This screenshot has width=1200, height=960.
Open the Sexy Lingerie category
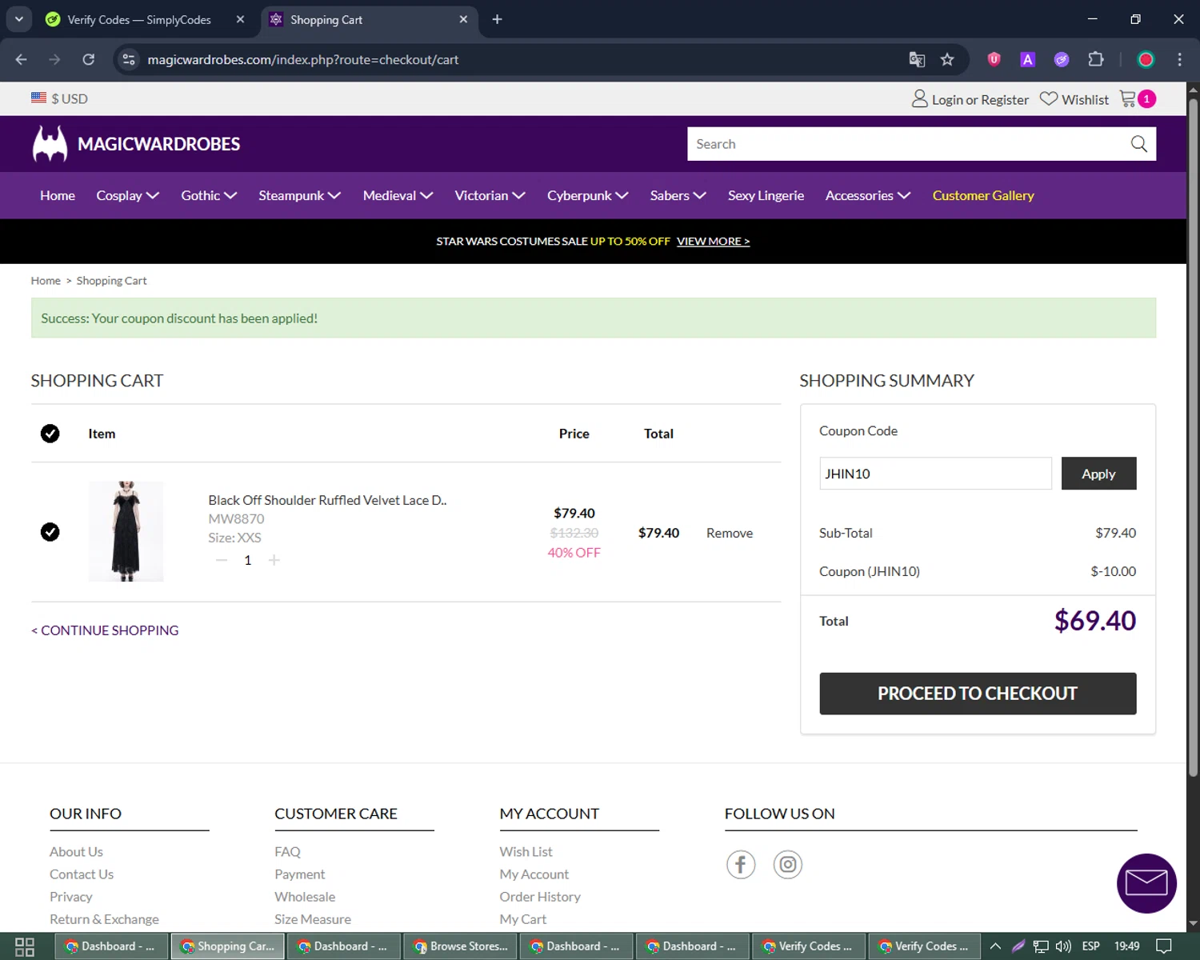coord(766,195)
